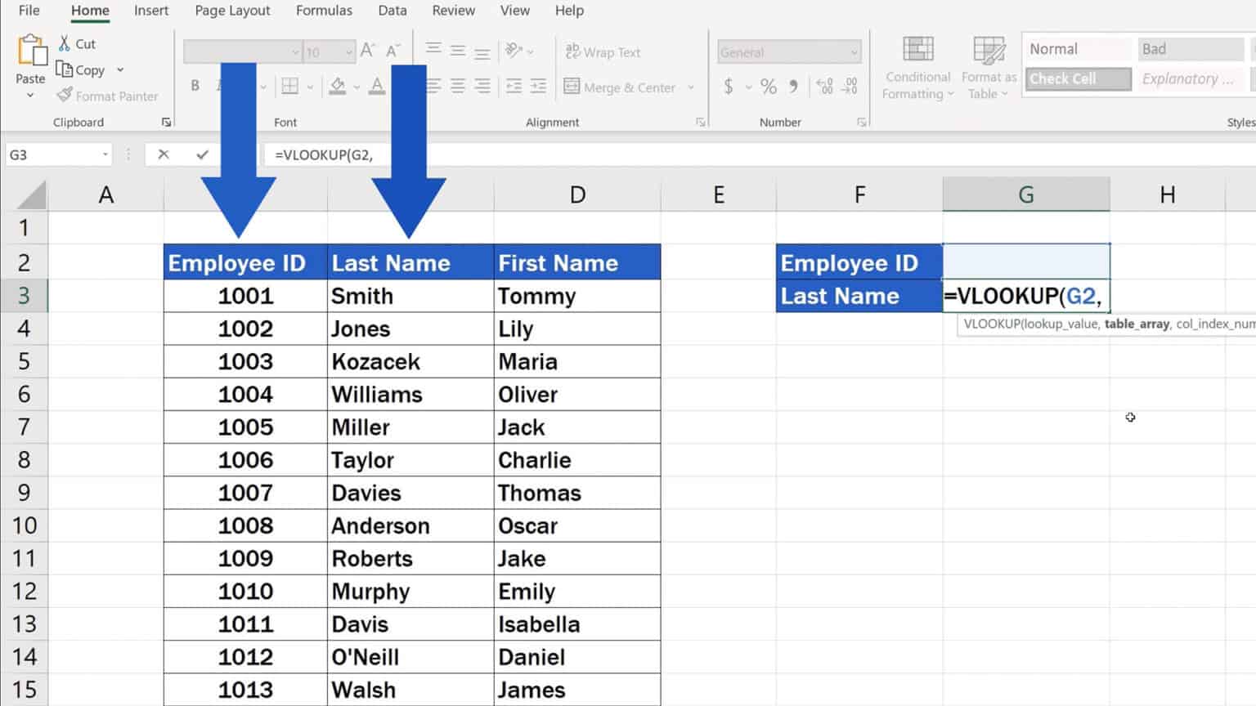Viewport: 1256px width, 706px height.
Task: Confirm the formula with the Enter checkmark
Action: click(201, 154)
